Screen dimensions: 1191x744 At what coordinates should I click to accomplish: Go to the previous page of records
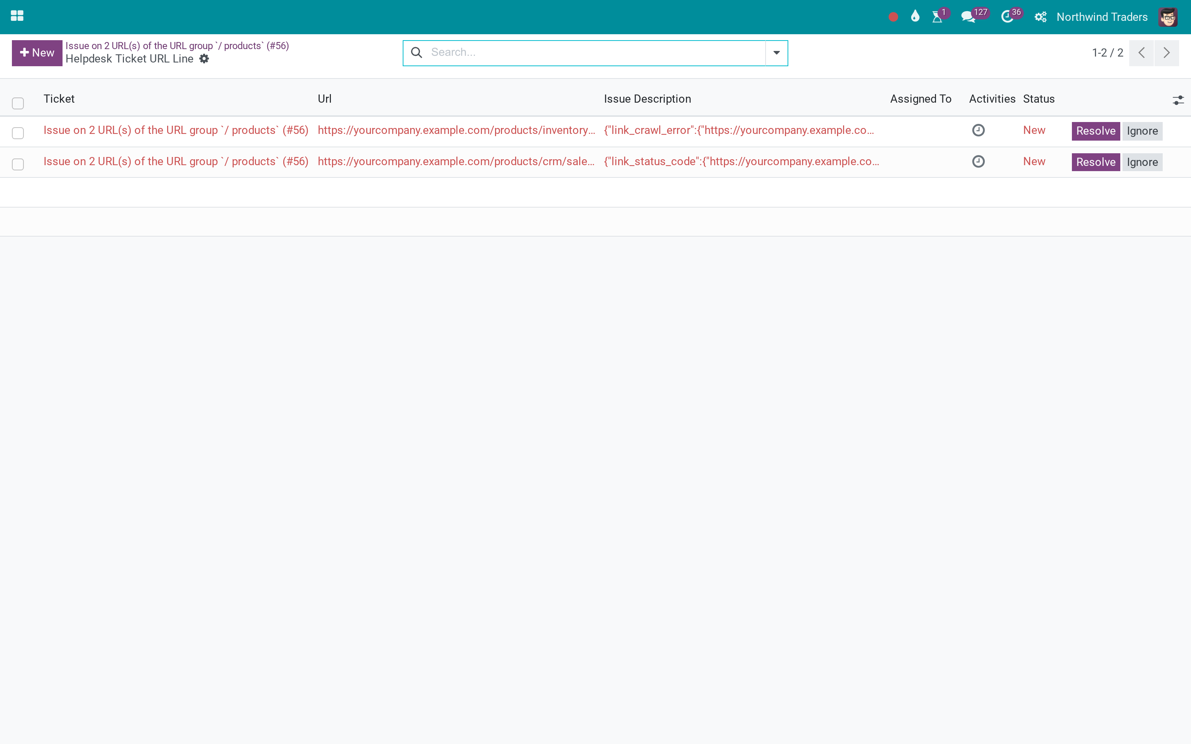(x=1141, y=53)
